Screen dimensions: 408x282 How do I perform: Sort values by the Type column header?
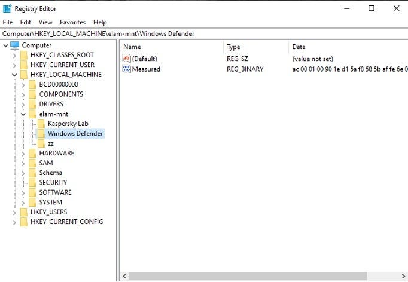point(256,47)
